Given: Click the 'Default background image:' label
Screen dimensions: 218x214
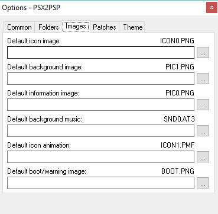Looking at the screenshot, I should 45,67.
